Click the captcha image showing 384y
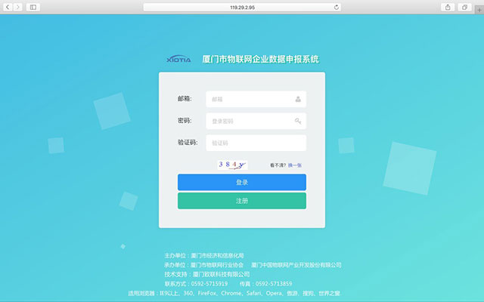This screenshot has width=484, height=302. tap(231, 164)
